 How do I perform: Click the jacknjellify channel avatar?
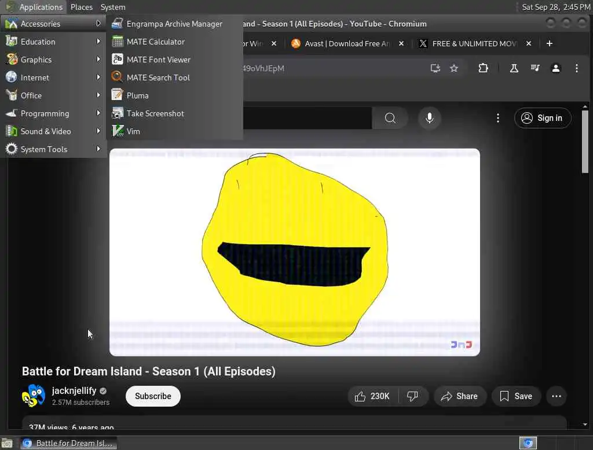click(34, 396)
